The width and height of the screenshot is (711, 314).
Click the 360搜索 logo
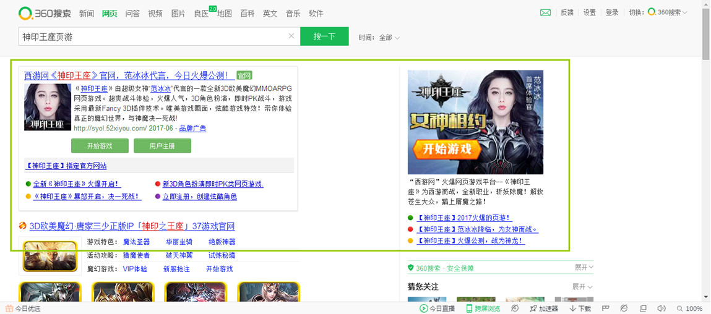45,13
